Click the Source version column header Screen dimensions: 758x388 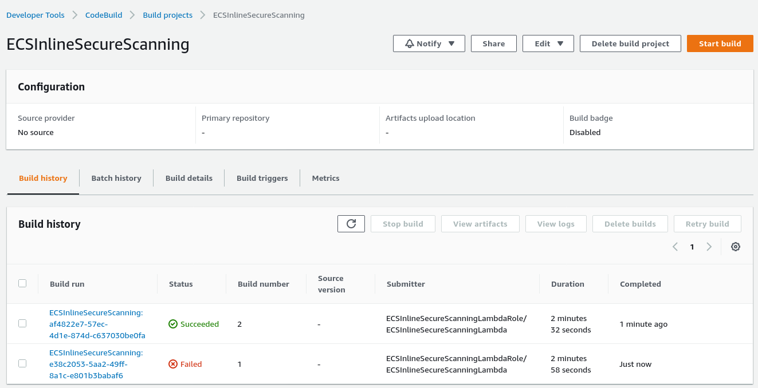pyautogui.click(x=332, y=284)
